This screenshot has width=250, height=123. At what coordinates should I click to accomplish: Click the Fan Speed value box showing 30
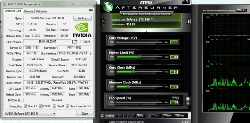(x=174, y=102)
